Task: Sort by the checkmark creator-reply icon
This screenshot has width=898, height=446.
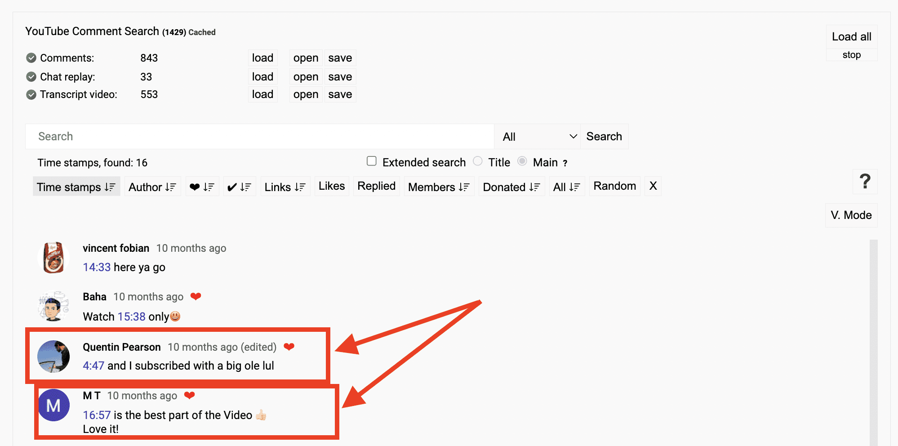Action: pyautogui.click(x=239, y=186)
